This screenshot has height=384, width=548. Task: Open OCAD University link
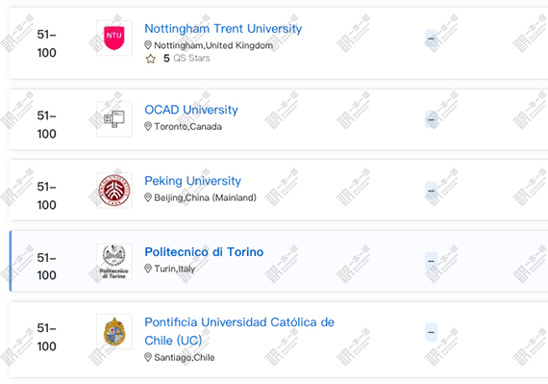tap(191, 110)
